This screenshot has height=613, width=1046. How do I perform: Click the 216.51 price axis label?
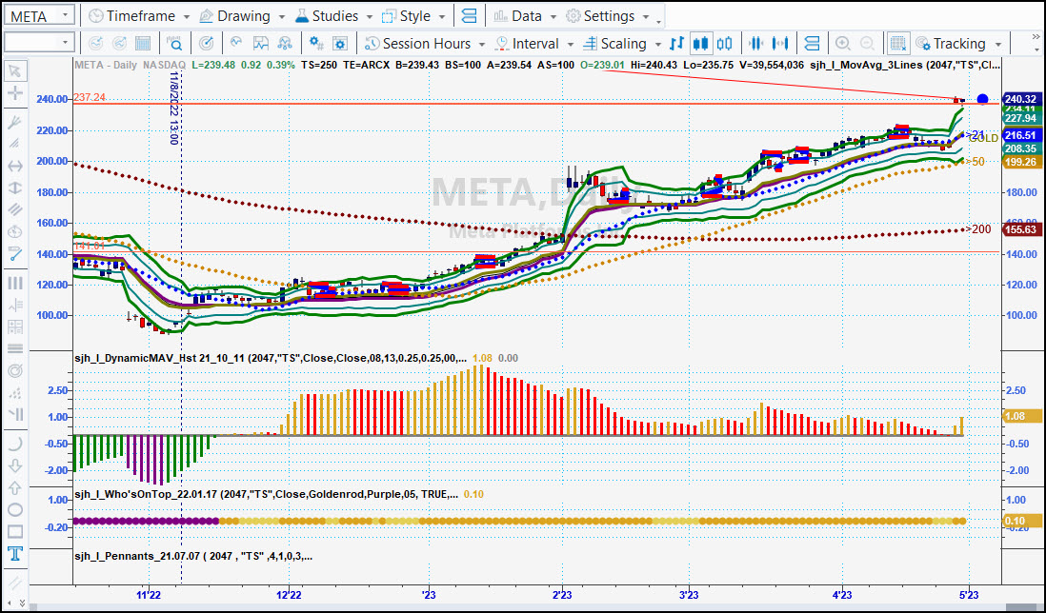coord(1021,135)
